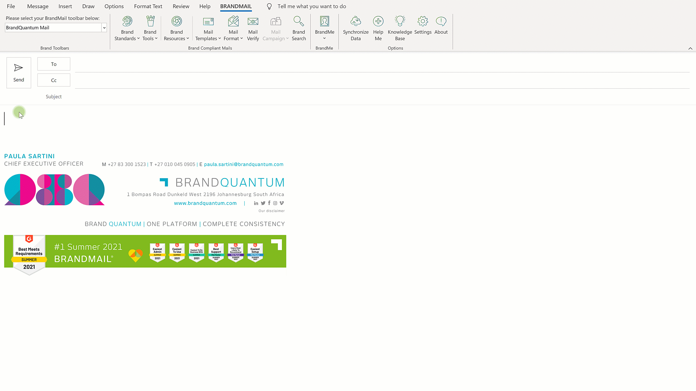Click the Mail Verify icon
The width and height of the screenshot is (696, 391).
click(x=253, y=22)
